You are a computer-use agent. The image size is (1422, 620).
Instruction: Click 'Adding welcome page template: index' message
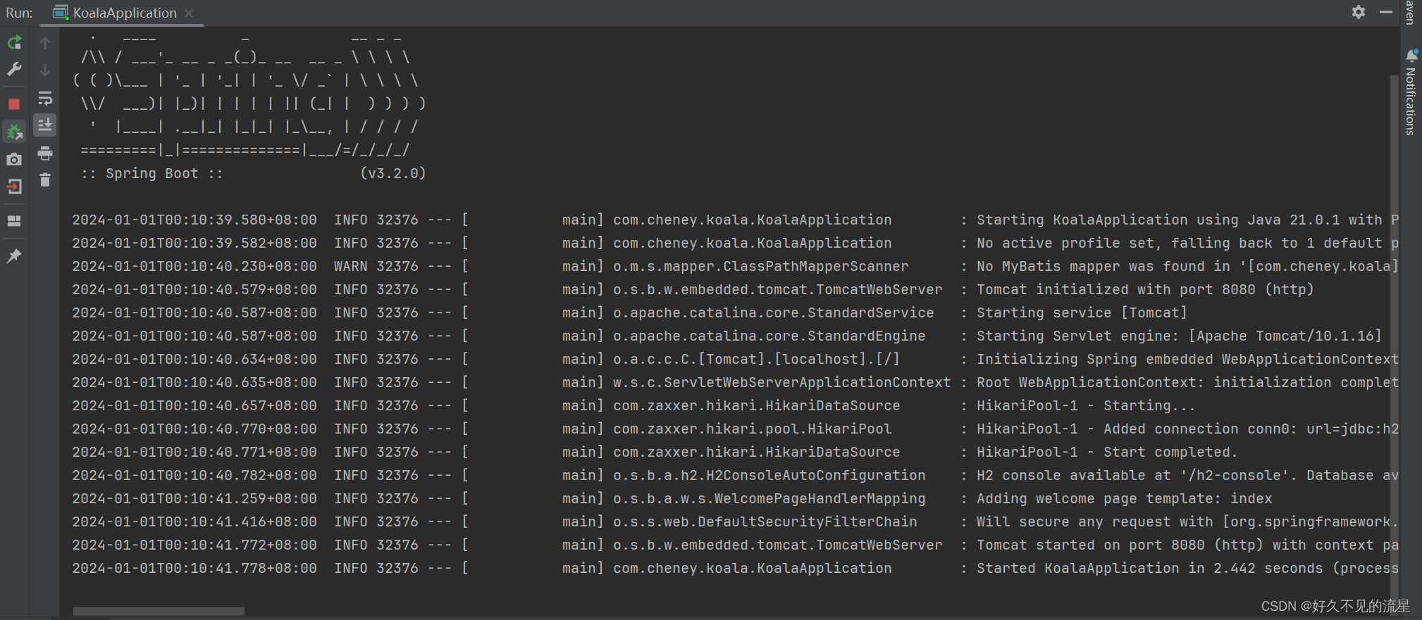click(1125, 498)
